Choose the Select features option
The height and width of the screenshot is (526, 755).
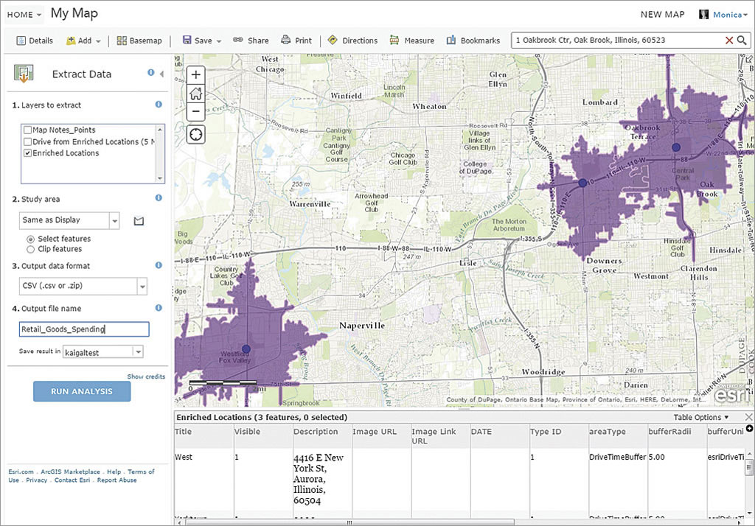[31, 239]
